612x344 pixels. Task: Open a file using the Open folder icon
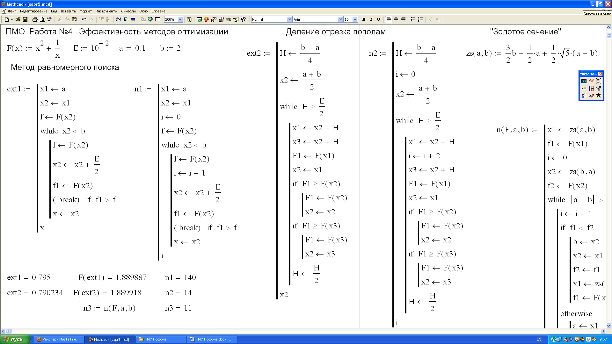(18, 19)
